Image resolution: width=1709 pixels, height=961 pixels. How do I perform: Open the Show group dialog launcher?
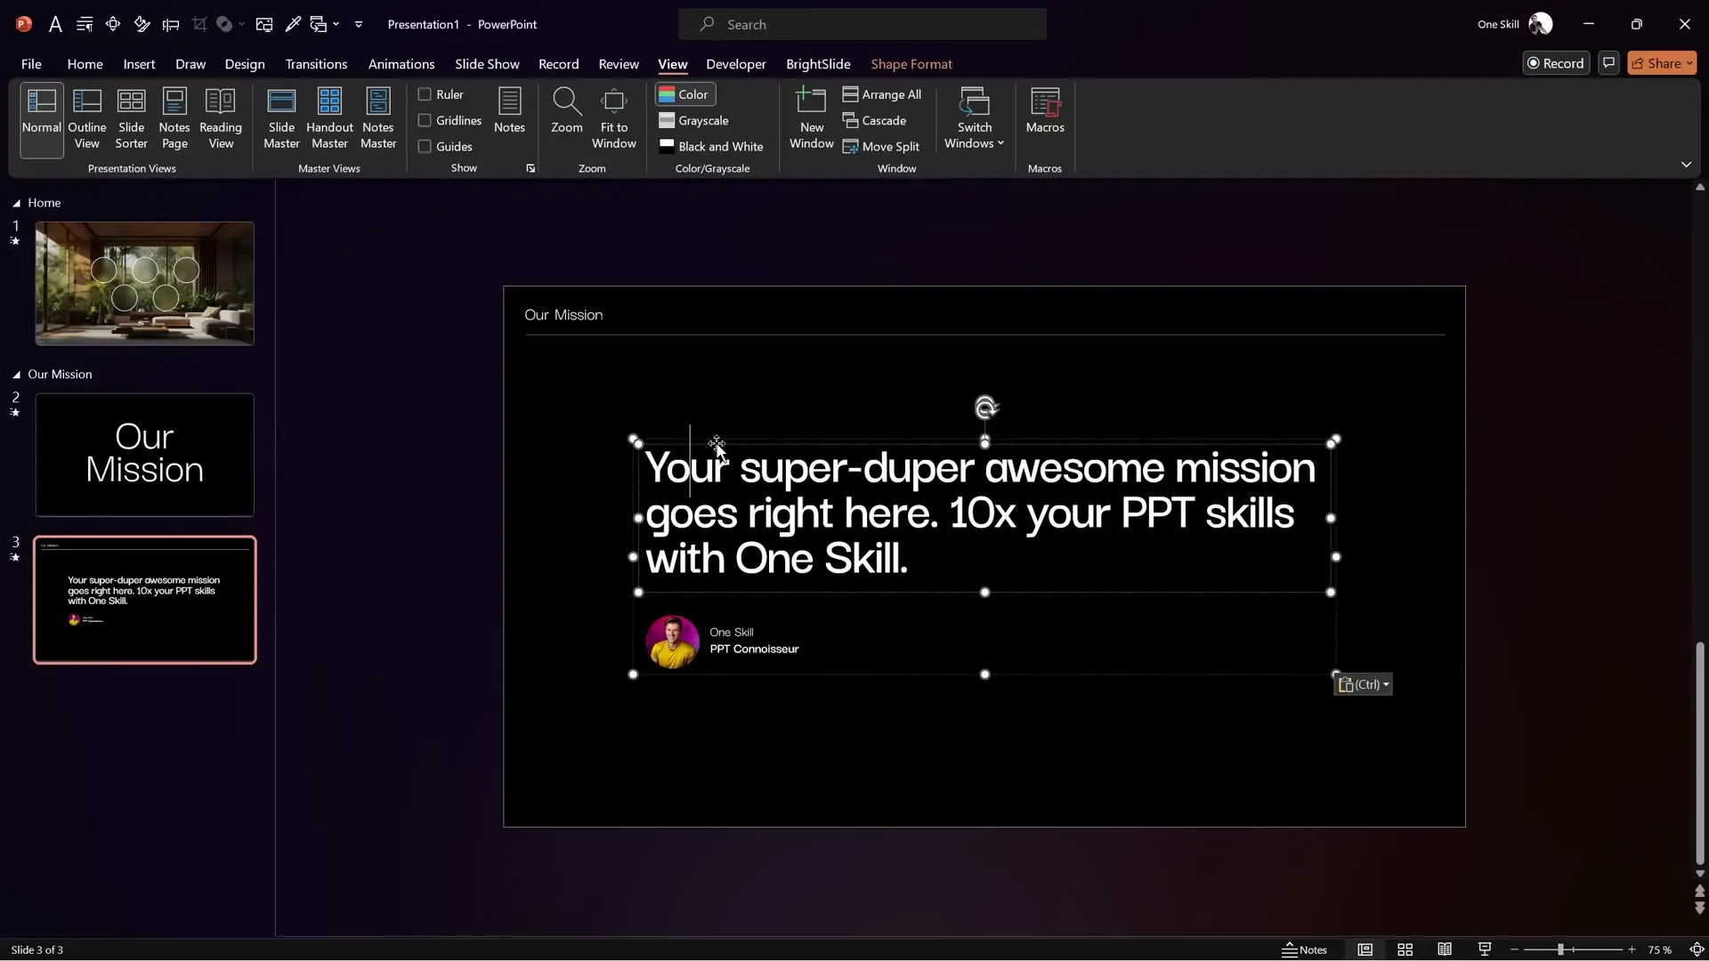pyautogui.click(x=531, y=168)
